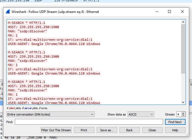The width and height of the screenshot is (192, 140).
Task: Click the Find Next button
Action: [175, 122]
